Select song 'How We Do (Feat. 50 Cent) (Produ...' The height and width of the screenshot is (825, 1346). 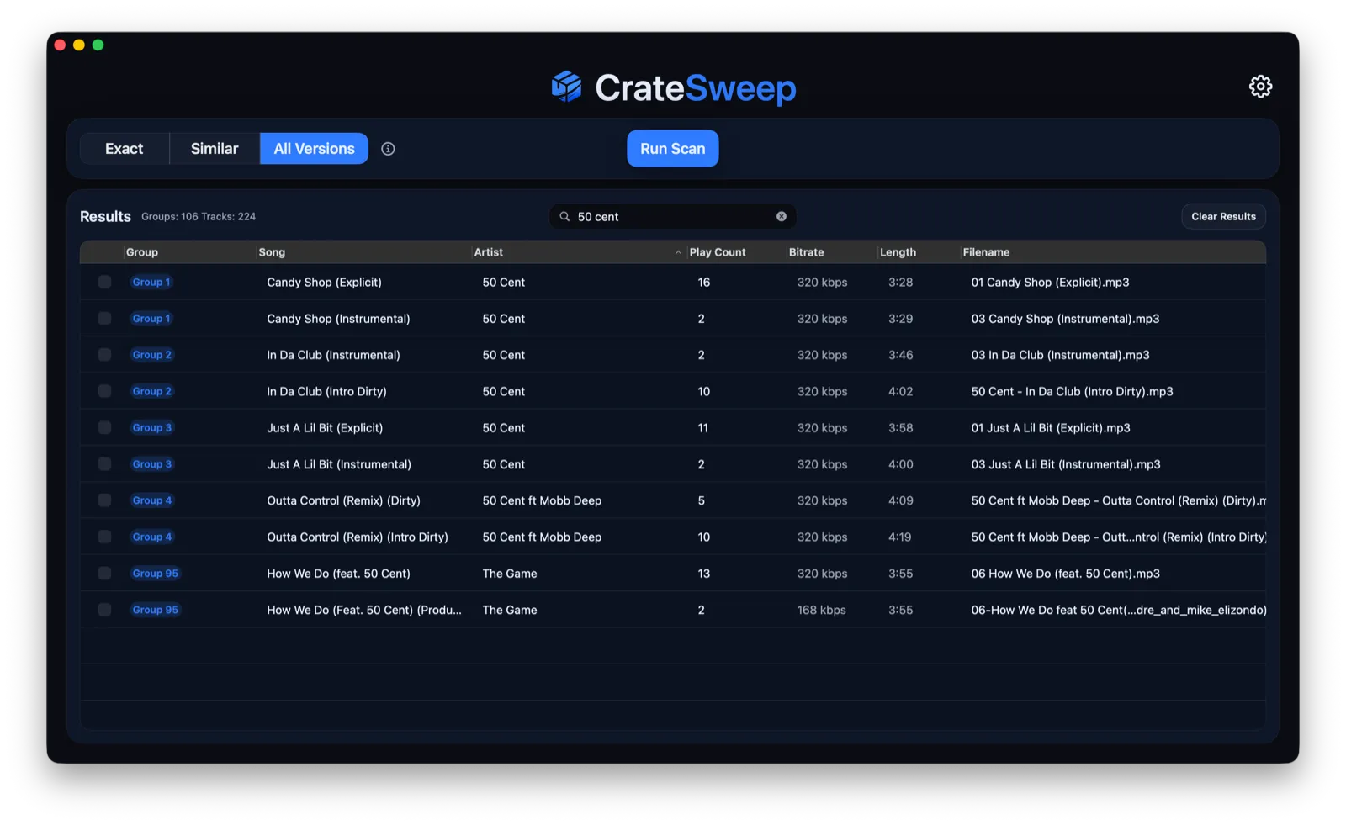(364, 610)
